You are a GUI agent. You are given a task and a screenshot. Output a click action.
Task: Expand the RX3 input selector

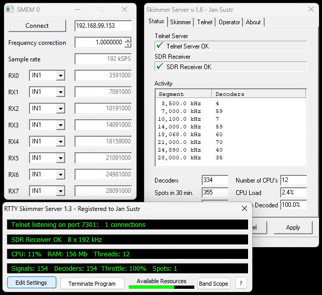[x=60, y=125]
